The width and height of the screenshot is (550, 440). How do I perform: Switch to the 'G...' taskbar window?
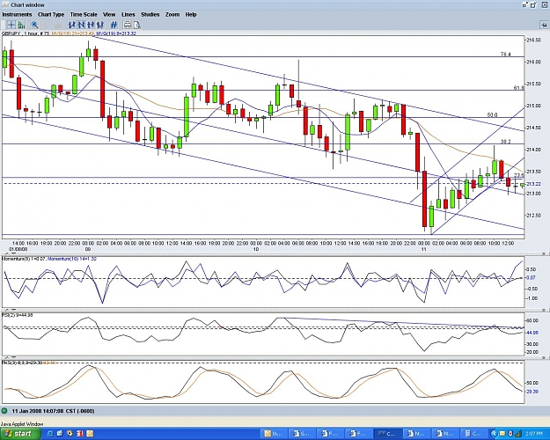[x=303, y=434]
